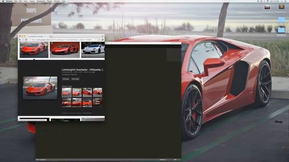Open third related image in top row

(x=87, y=92)
